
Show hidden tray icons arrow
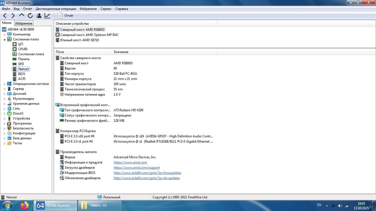click(327, 206)
